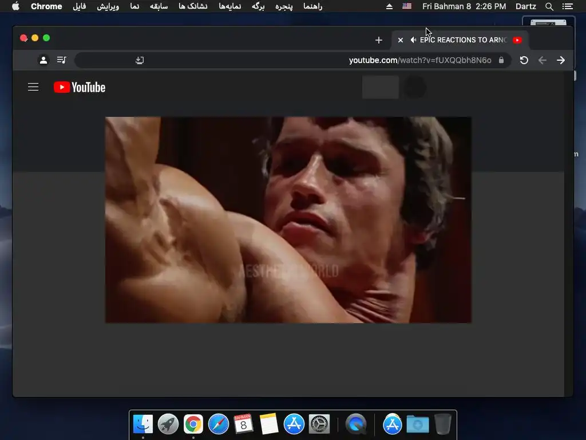This screenshot has width=586, height=440.
Task: Open the راهنما menu
Action: (x=313, y=6)
